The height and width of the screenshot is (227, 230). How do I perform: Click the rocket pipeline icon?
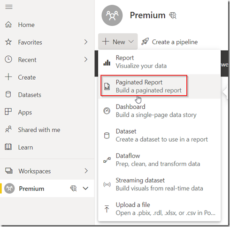click(x=145, y=42)
